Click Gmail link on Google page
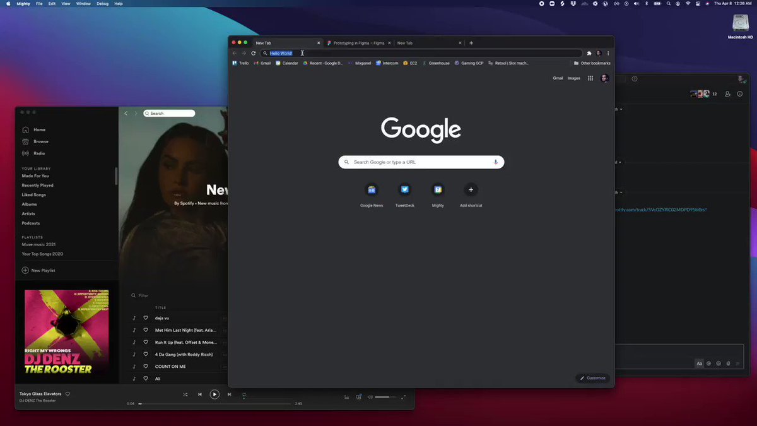Screen dimensions: 757x426 558,78
